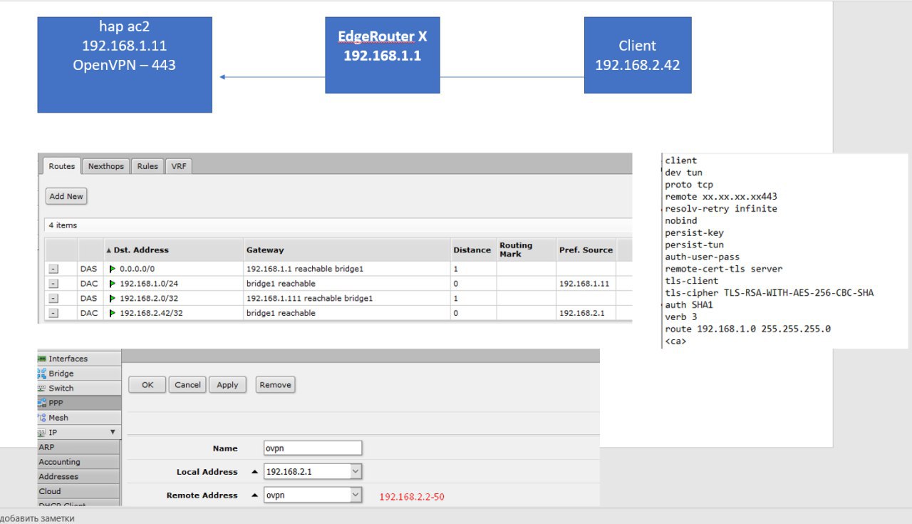Open the Accounting submenu item
The image size is (912, 524).
click(78, 462)
